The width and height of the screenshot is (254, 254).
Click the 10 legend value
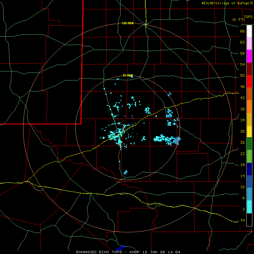click(x=242, y=187)
